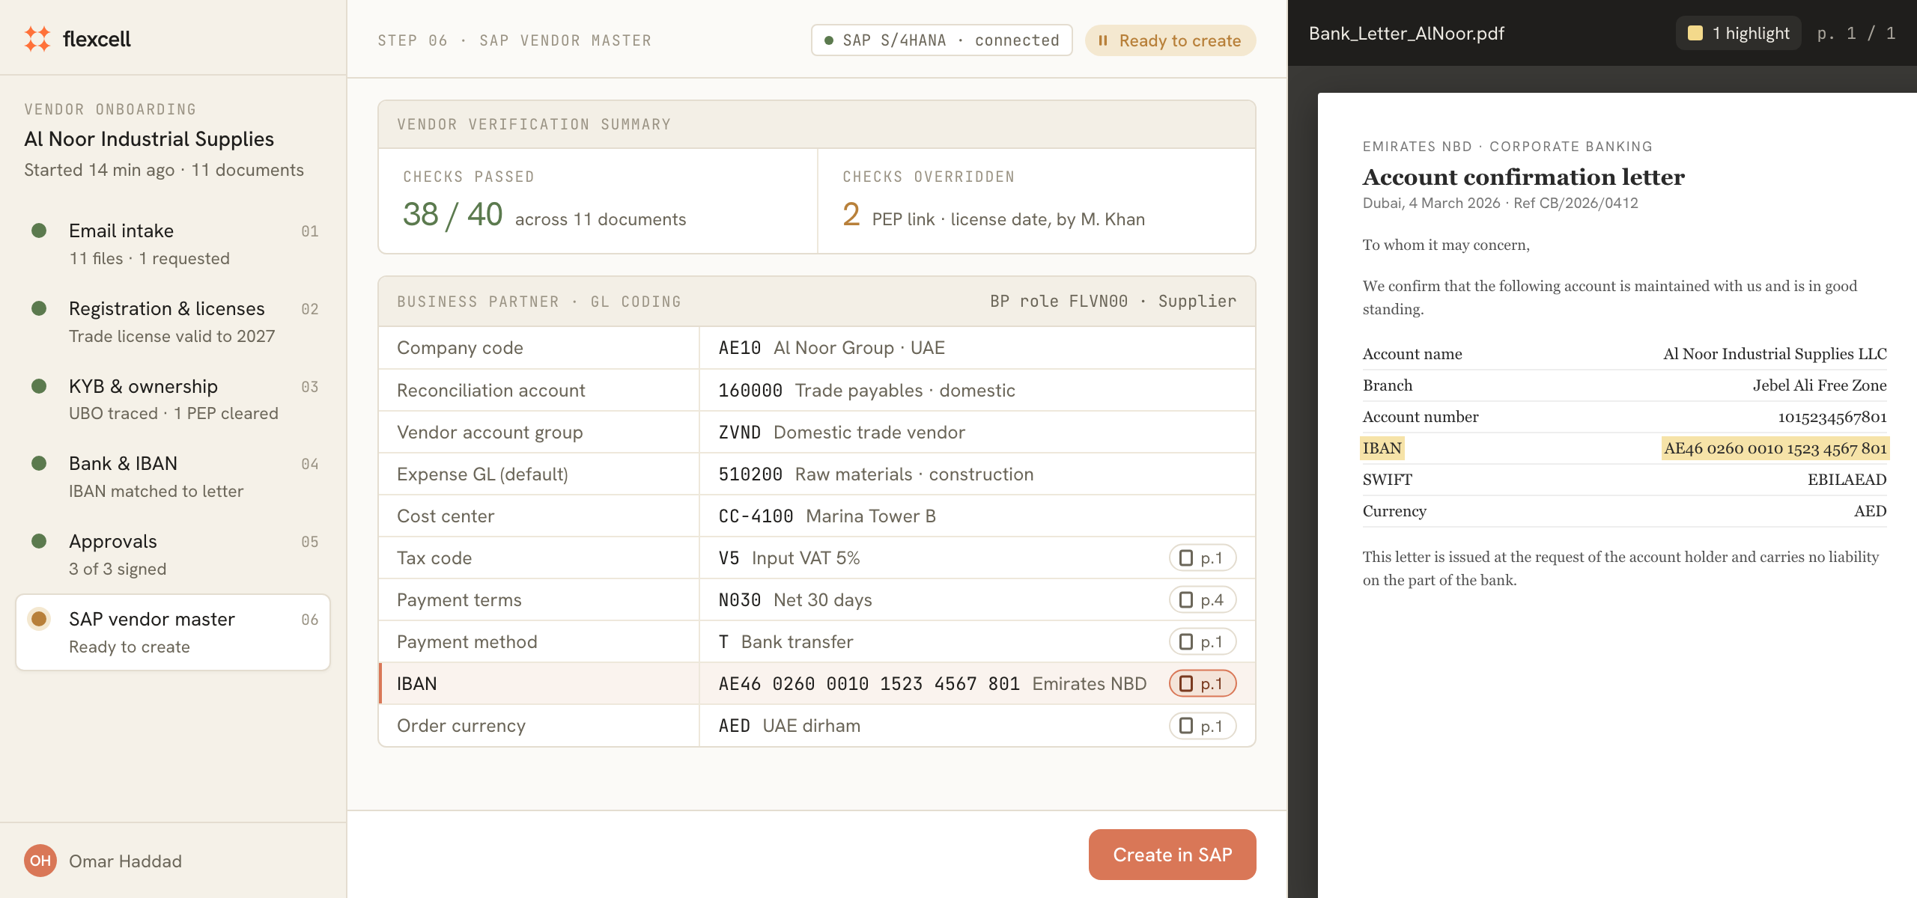Click the Account number 1015234567801 in the letter
Screen dimensions: 1917x898
[x=1832, y=416]
